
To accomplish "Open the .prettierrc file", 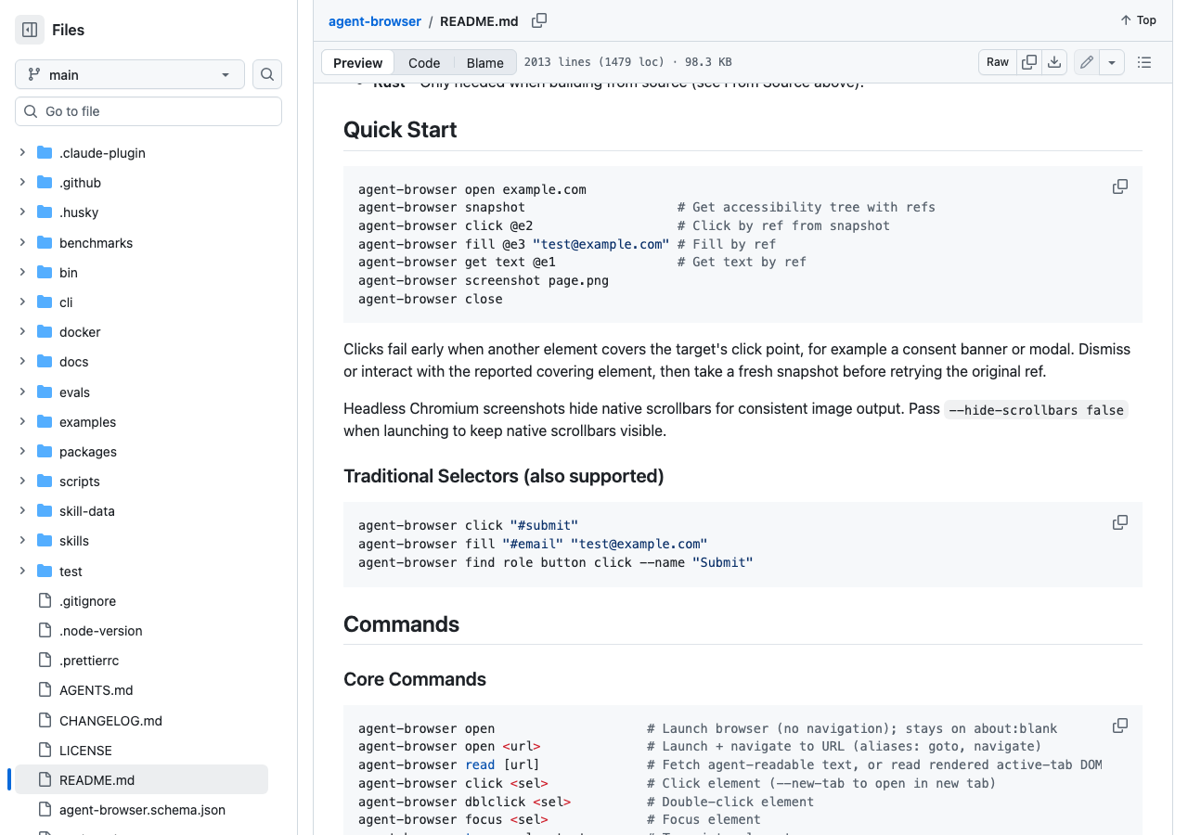I will (x=89, y=660).
